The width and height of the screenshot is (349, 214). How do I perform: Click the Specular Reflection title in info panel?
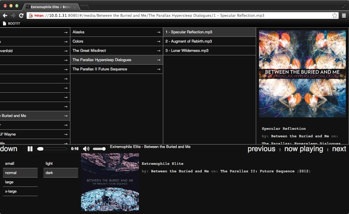(284, 129)
